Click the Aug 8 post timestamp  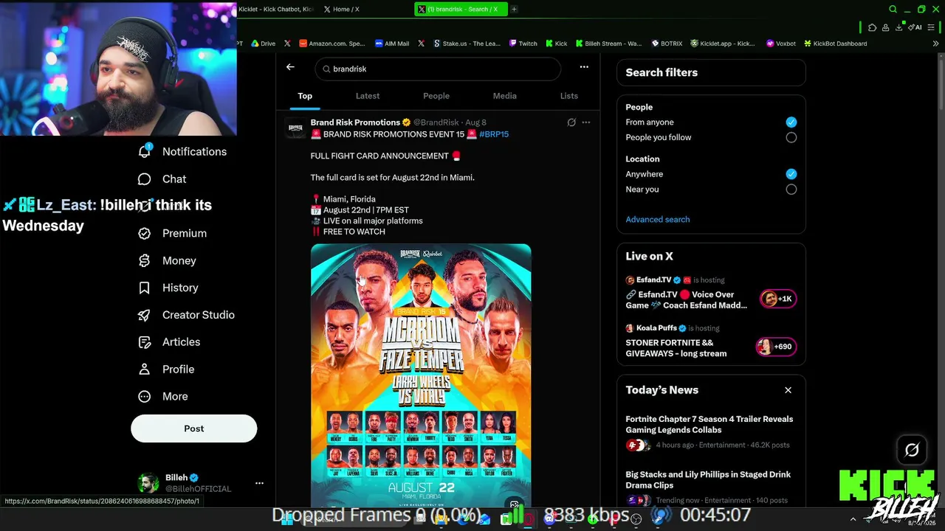pos(475,122)
